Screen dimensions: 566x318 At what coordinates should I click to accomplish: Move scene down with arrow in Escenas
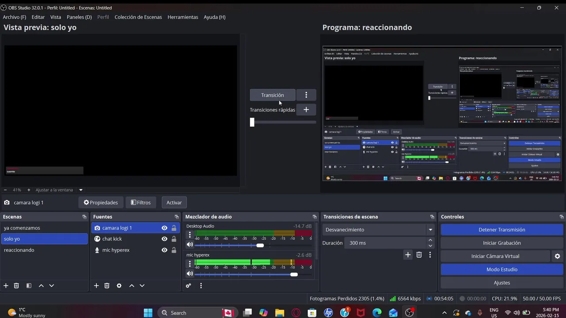(x=51, y=286)
